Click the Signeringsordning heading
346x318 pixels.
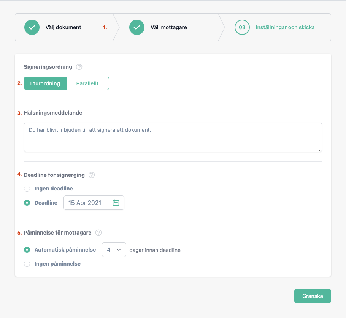[x=48, y=67]
